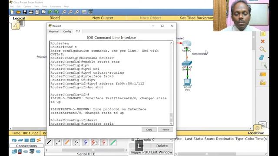Image resolution: width=278 pixels, height=156 pixels.
Task: Click the Zoom Reset magnifier icon
Action: [x=70, y=12]
